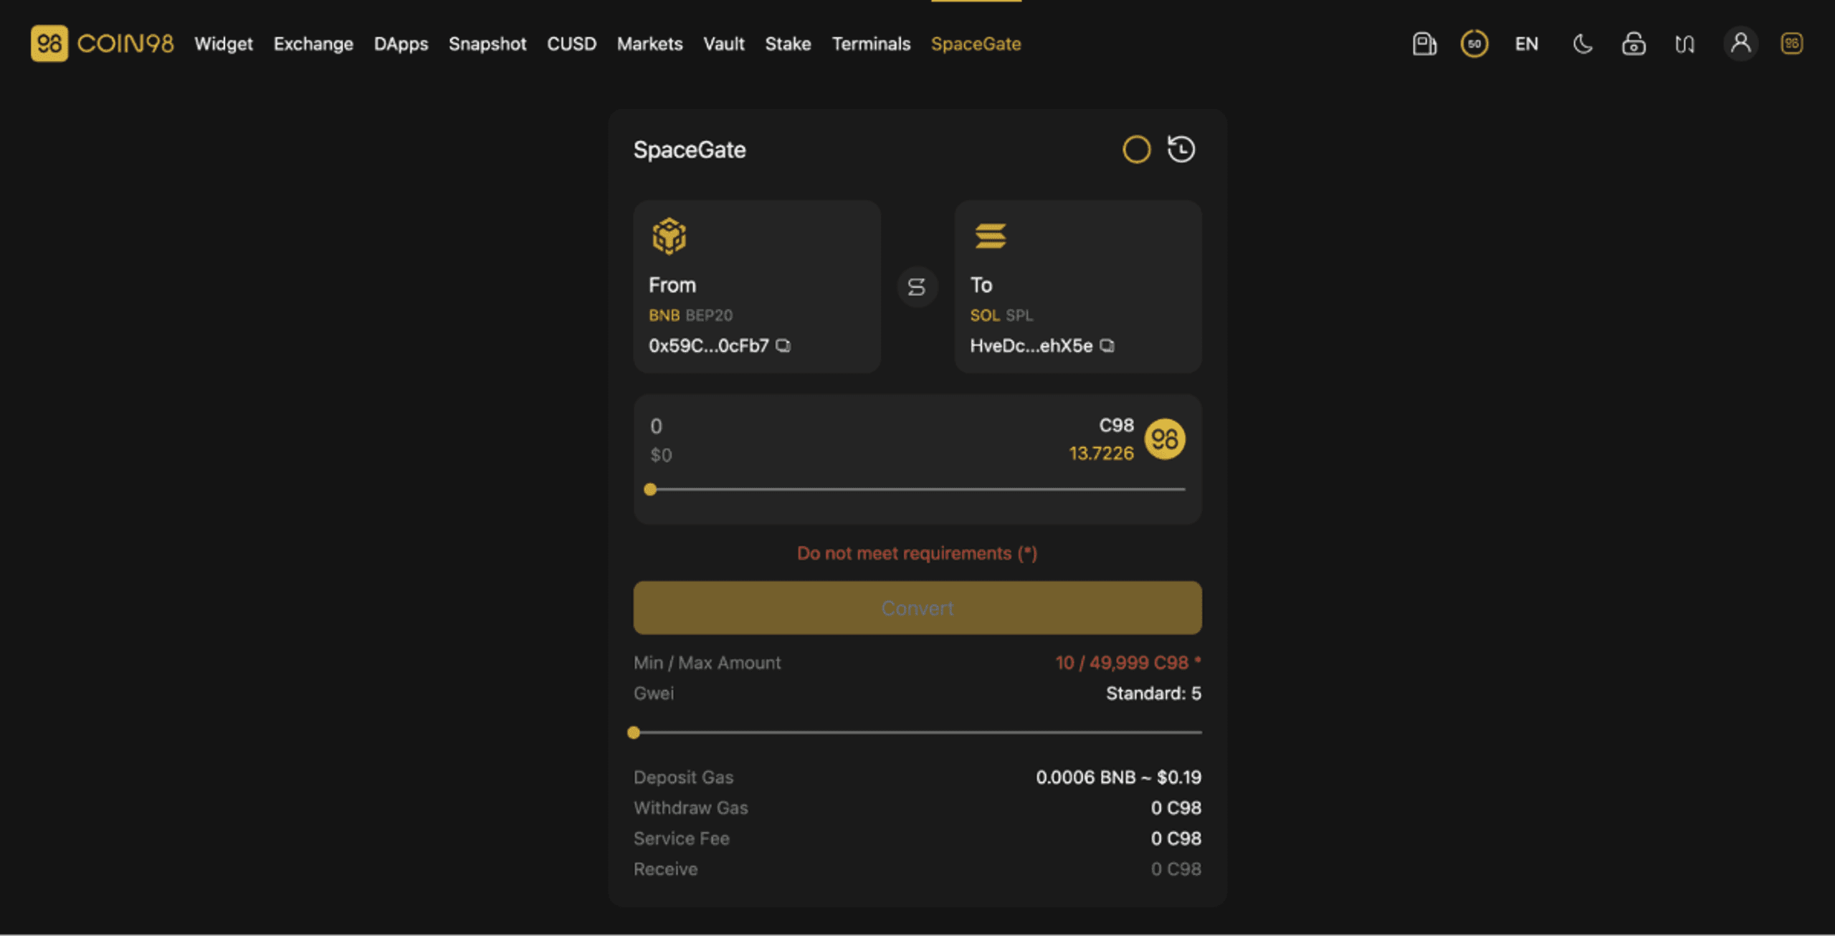Copy the 0x59C...0cFb7 address

(783, 345)
